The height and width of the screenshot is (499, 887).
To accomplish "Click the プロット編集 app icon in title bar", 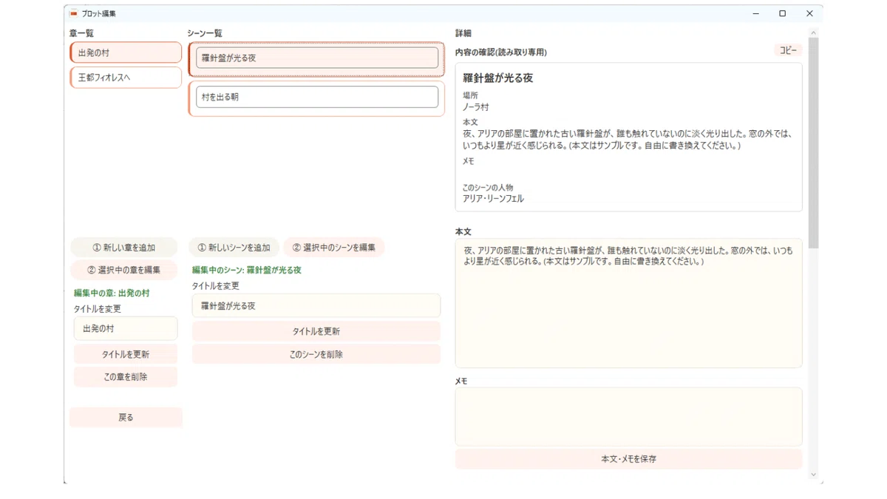I will click(x=73, y=13).
